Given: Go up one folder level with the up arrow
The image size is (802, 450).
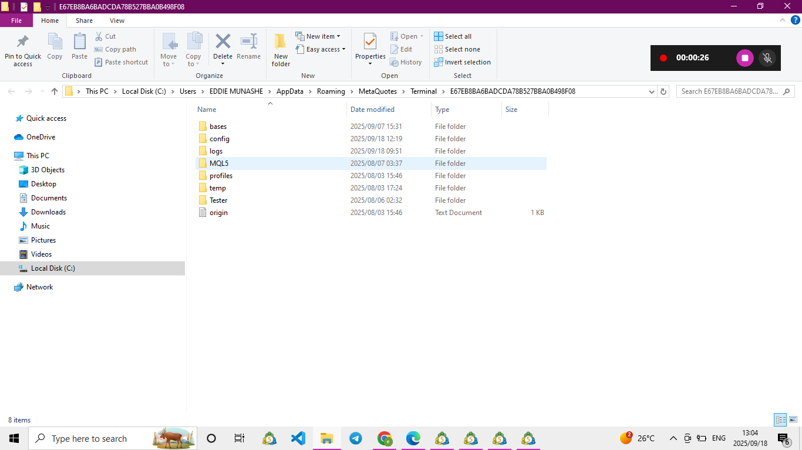Looking at the screenshot, I should click(x=55, y=91).
